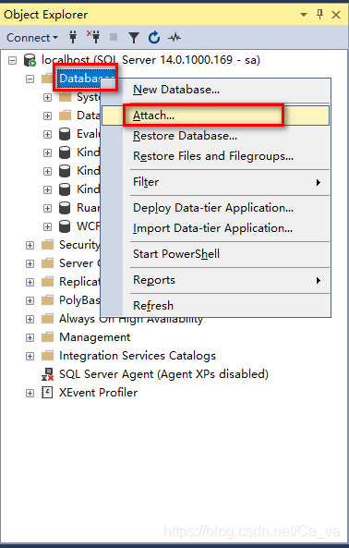Viewport: 349px width, 548px height.
Task: Select the Management tree item
Action: click(94, 337)
